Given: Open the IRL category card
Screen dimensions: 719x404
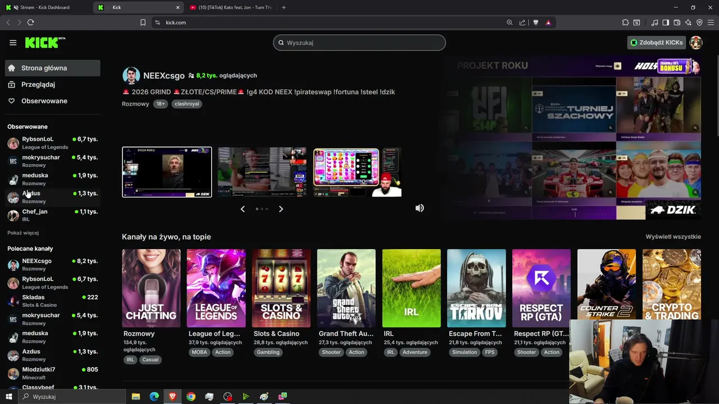Looking at the screenshot, I should tap(411, 288).
